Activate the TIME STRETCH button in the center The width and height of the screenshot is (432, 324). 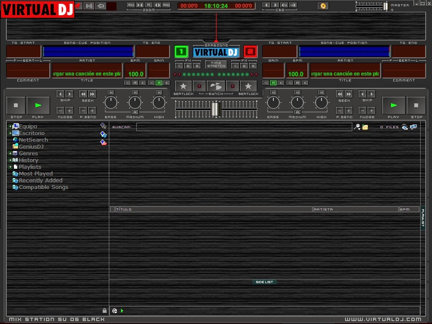tap(216, 65)
